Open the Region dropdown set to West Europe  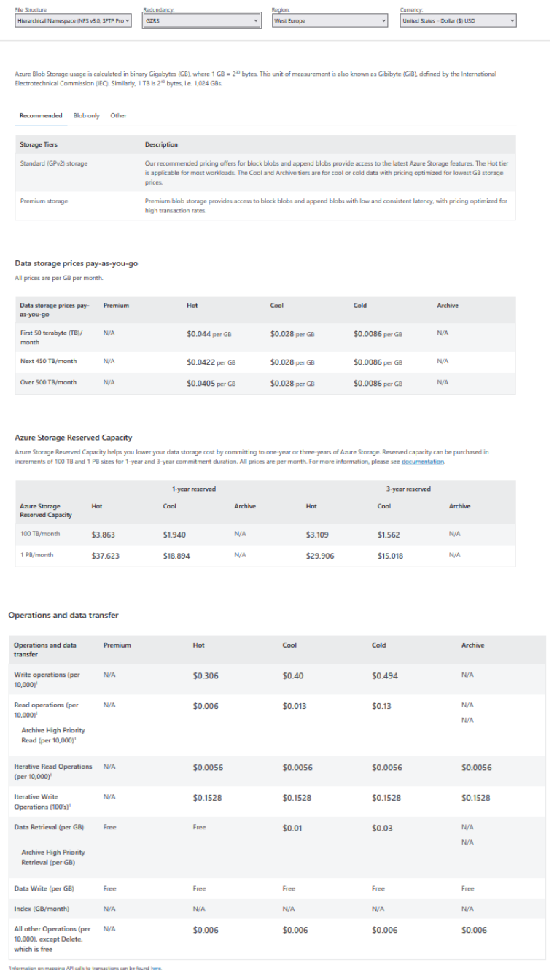[x=329, y=21]
